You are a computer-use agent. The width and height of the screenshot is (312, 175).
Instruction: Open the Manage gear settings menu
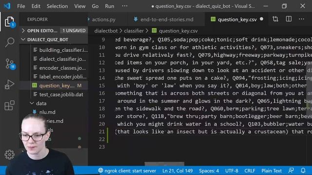(x=9, y=155)
